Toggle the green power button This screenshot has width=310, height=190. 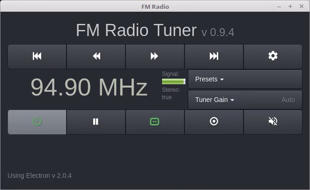coord(37,122)
